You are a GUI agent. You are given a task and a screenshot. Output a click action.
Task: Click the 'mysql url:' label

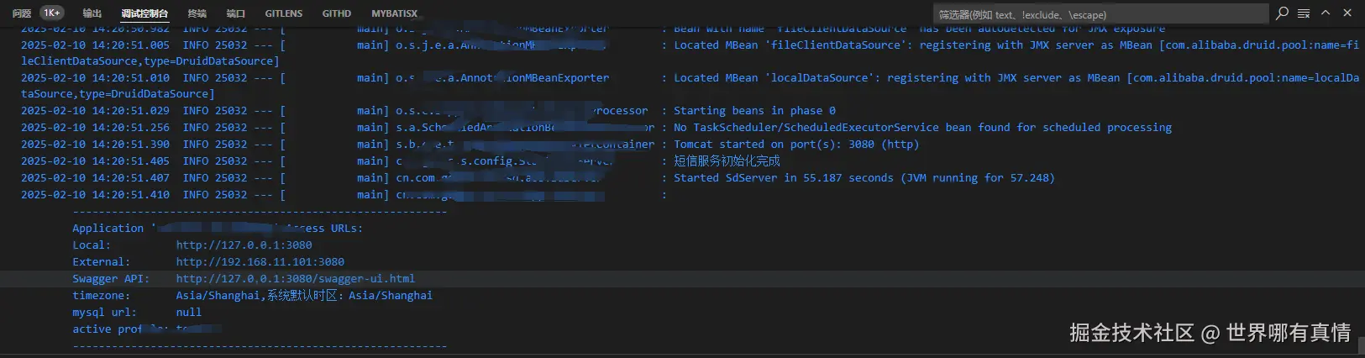pyautogui.click(x=104, y=313)
